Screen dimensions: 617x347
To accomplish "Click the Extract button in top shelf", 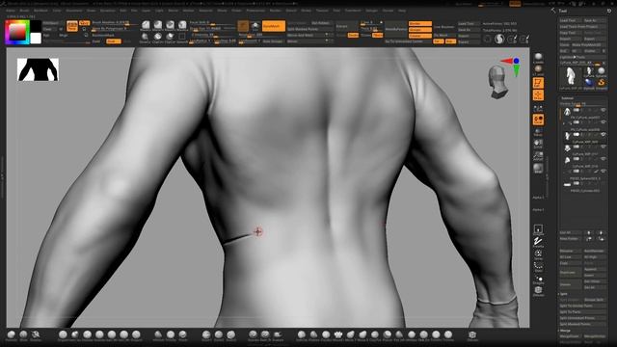I will click(347, 26).
